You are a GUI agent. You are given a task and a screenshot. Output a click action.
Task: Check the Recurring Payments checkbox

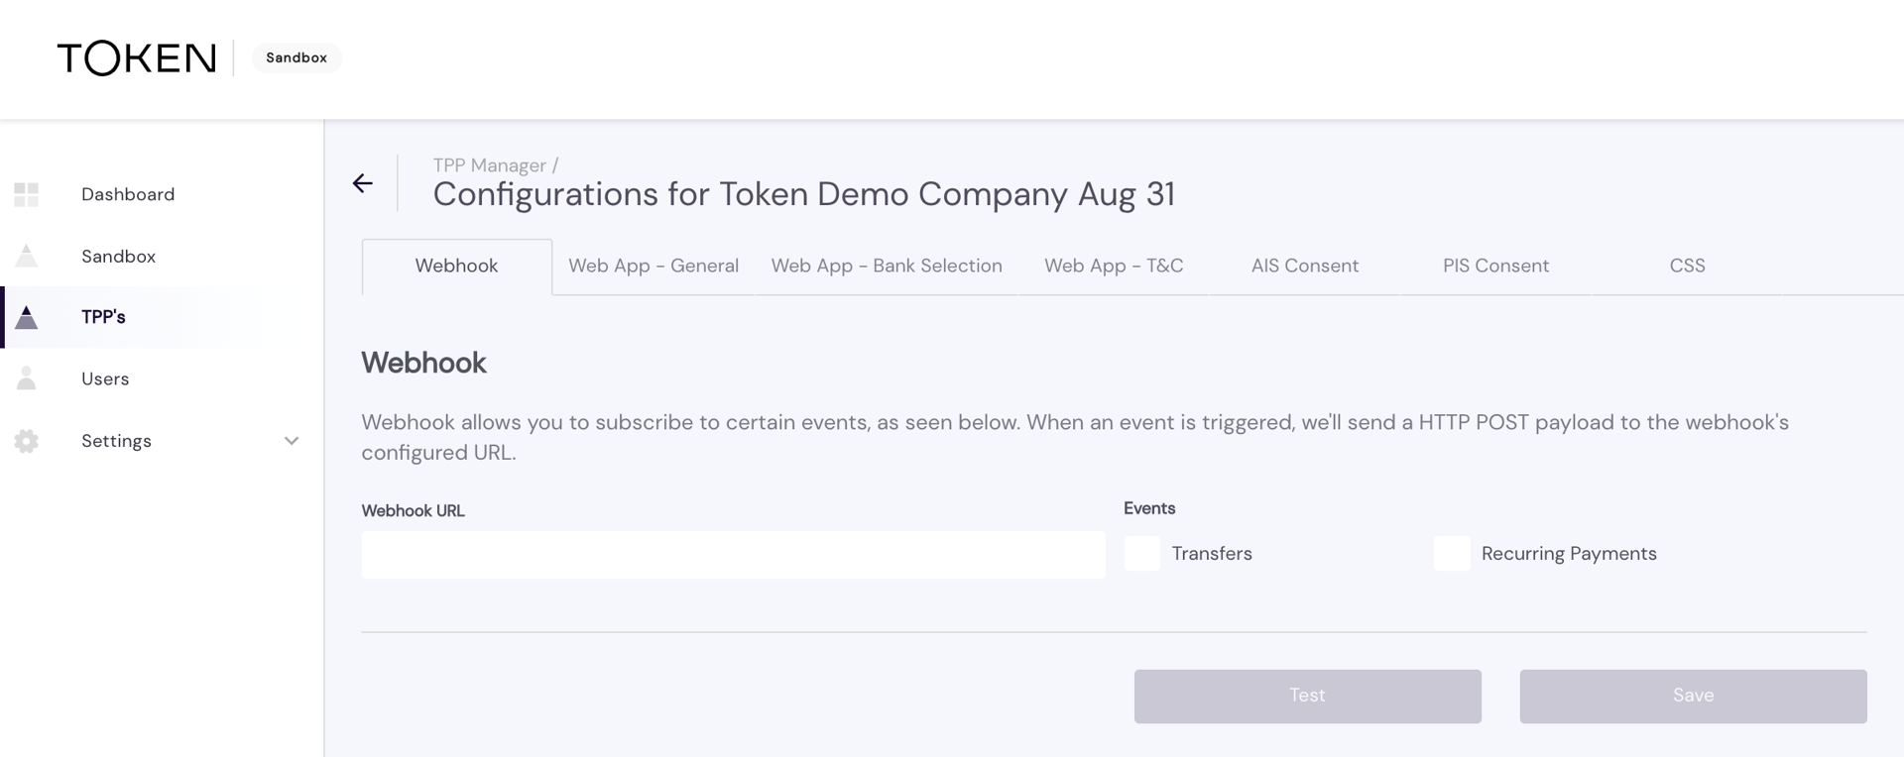point(1452,553)
